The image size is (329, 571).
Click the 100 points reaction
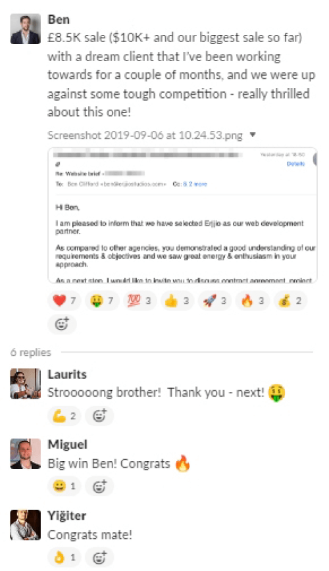click(139, 301)
